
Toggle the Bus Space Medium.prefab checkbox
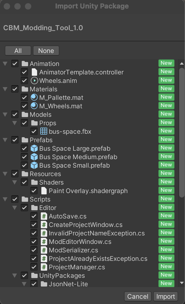coord(24,157)
